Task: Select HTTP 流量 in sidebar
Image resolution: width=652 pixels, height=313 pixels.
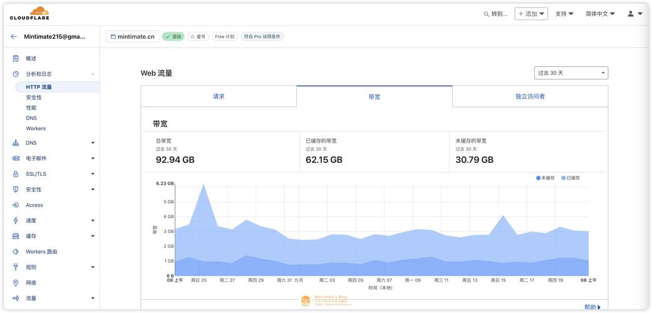Action: click(58, 87)
